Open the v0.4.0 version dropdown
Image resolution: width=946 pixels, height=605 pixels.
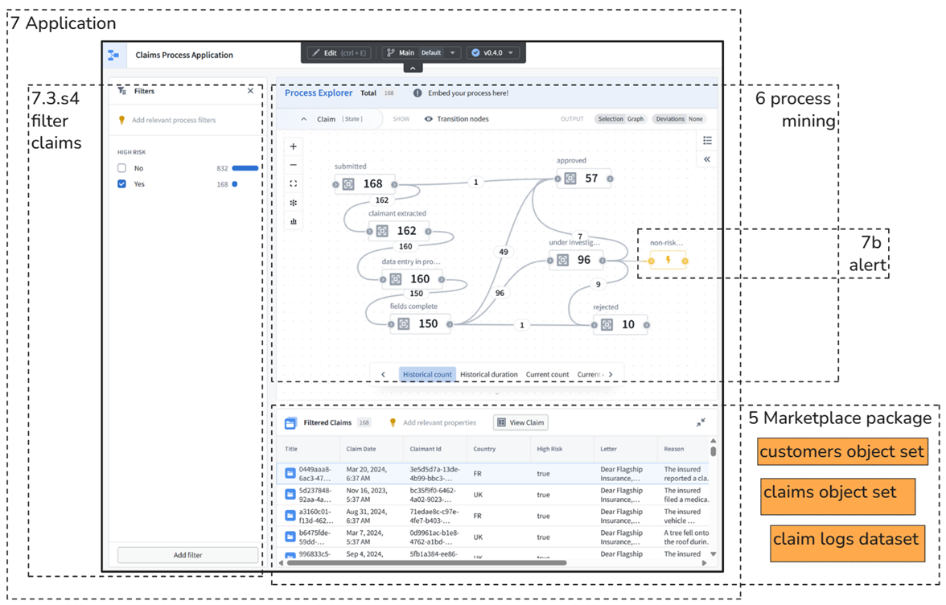[492, 53]
